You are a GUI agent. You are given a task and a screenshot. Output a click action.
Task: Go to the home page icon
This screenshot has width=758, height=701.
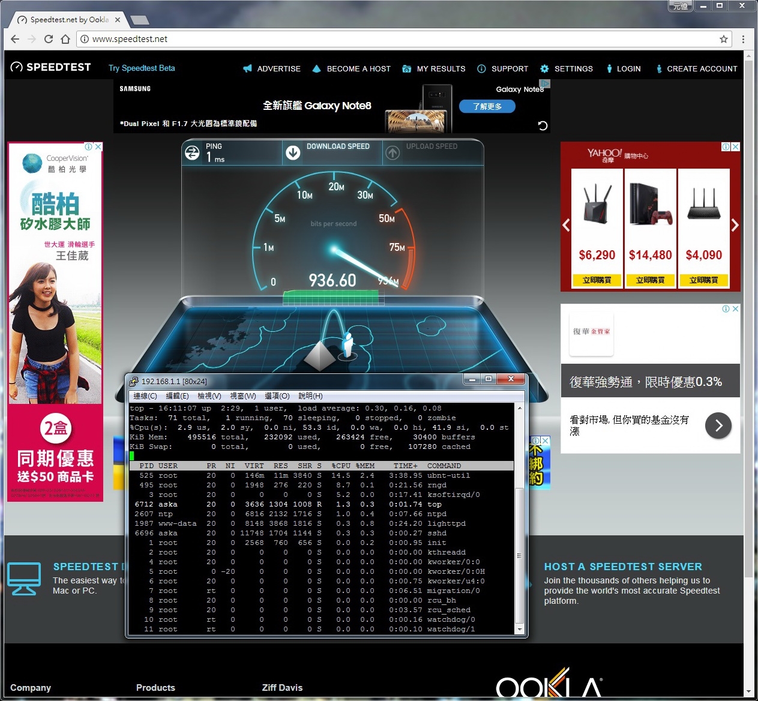pyautogui.click(x=65, y=39)
